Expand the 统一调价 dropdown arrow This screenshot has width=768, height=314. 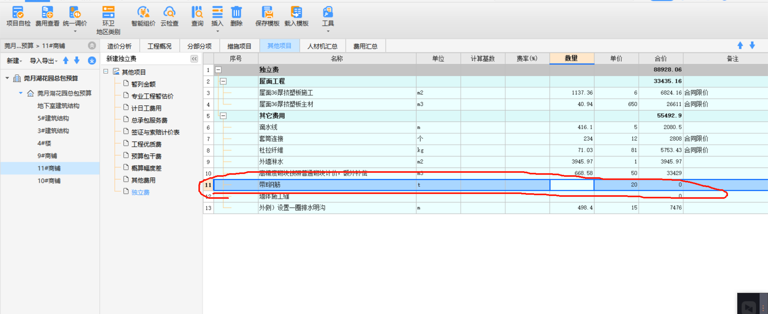[75, 31]
